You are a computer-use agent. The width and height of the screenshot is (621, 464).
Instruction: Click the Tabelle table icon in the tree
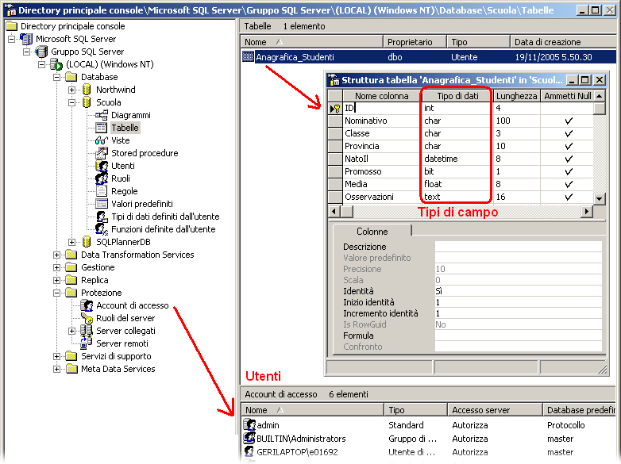tap(102, 128)
